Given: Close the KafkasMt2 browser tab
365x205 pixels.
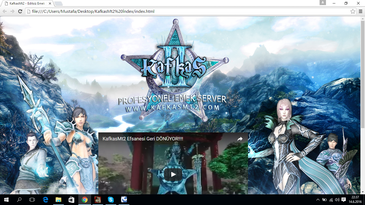Looking at the screenshot, I should point(49,3).
